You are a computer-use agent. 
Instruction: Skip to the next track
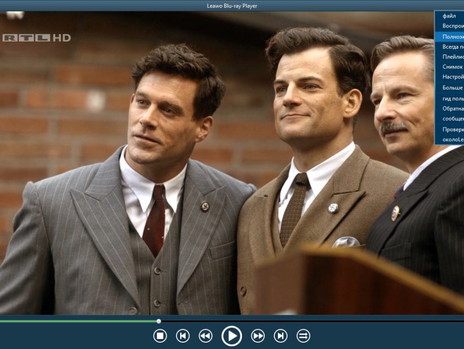pyautogui.click(x=281, y=336)
